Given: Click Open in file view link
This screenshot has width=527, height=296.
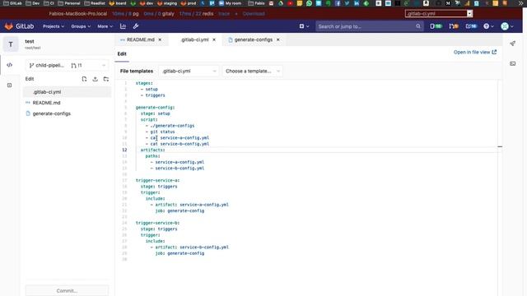Looking at the screenshot, I should pyautogui.click(x=475, y=53).
